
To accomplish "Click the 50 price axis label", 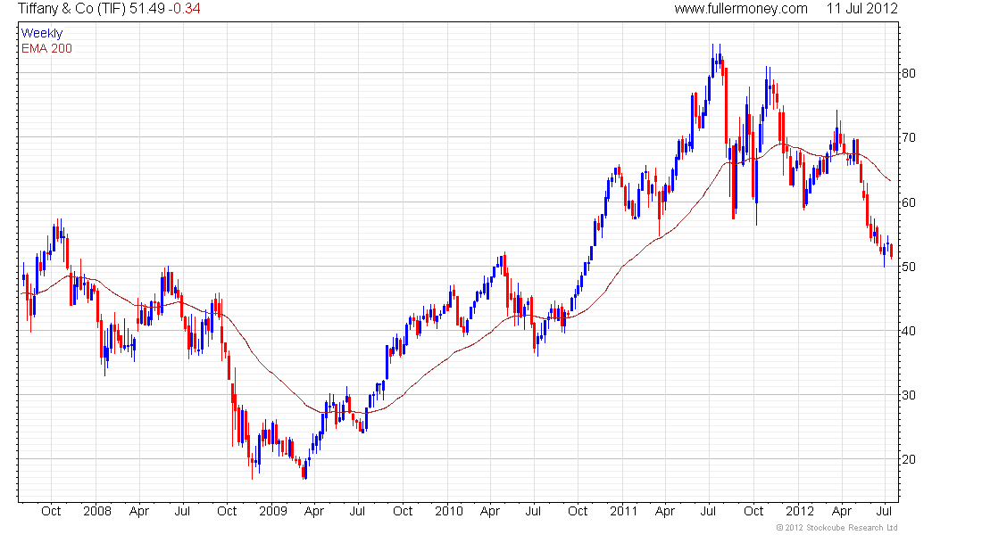I will (x=909, y=267).
